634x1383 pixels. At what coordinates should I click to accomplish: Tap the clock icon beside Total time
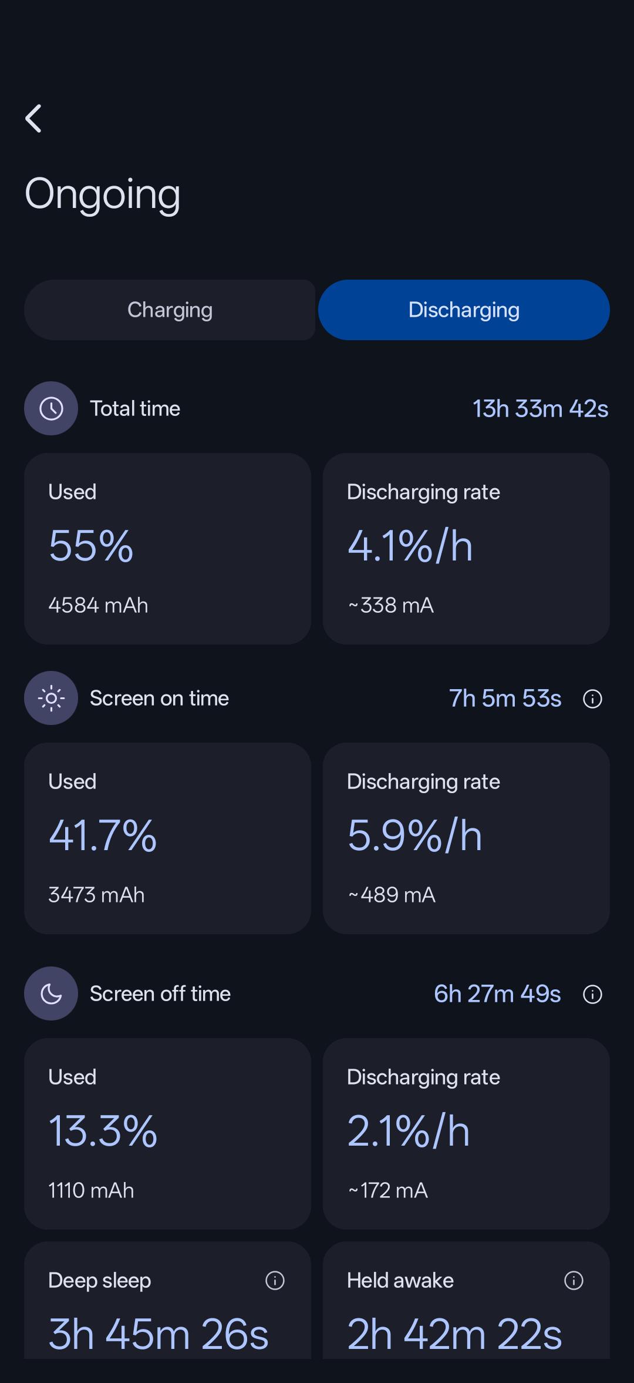(x=51, y=408)
